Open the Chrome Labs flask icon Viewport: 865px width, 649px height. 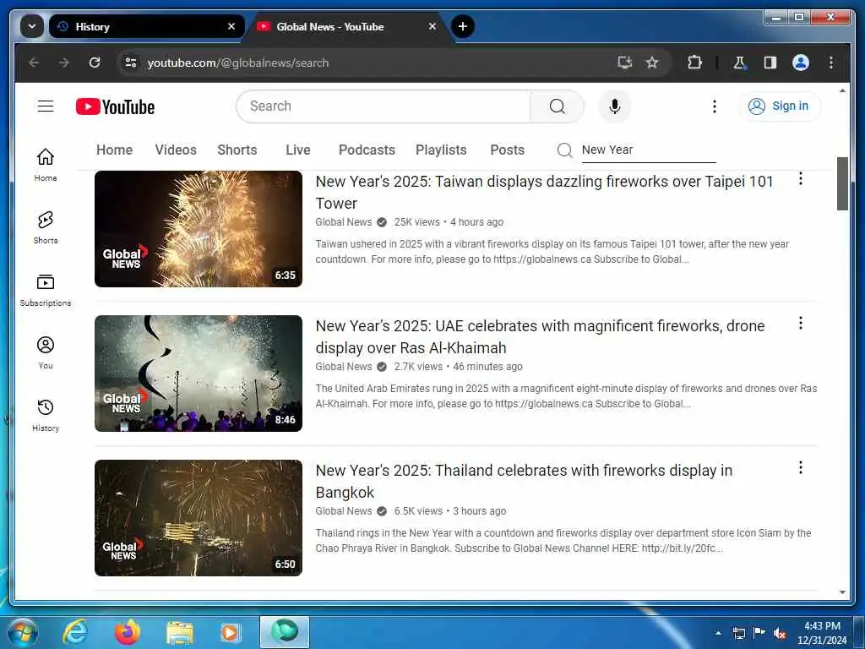pos(739,63)
